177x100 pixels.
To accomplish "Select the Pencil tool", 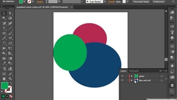I will 4,38.
